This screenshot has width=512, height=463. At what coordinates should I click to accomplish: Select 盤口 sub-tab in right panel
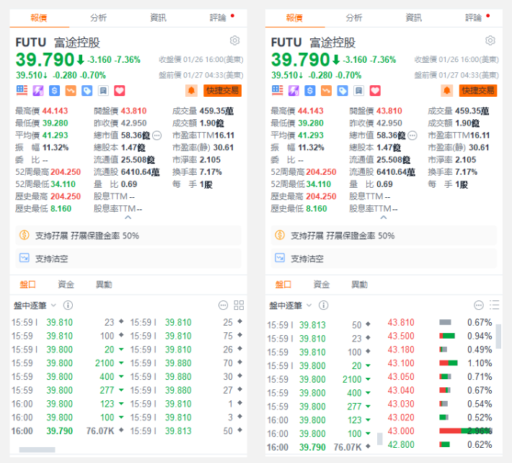283,285
